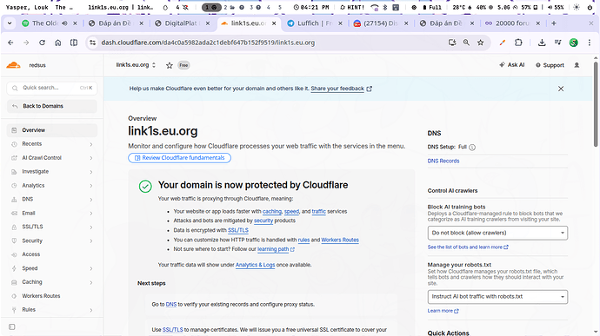Mute the The Old tab audio

click(64, 23)
